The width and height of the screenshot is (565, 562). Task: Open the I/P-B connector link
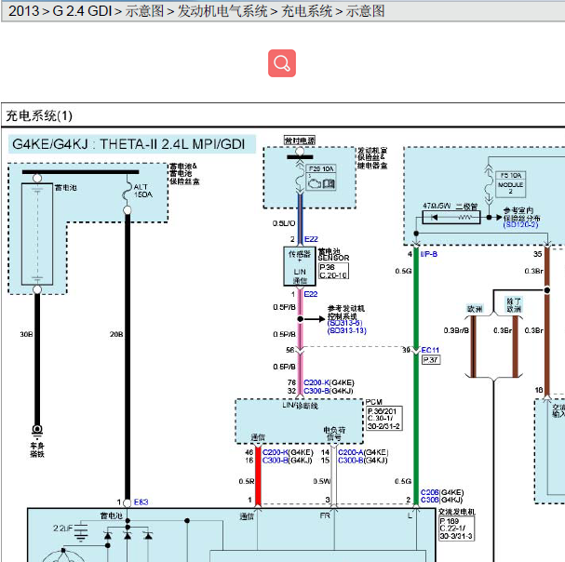429,254
